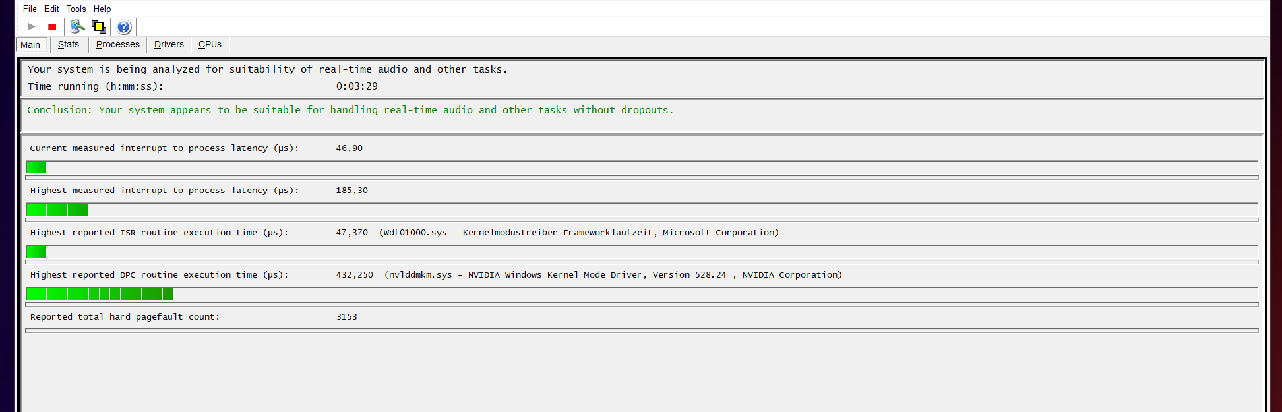
Task: Click the green Conclusion message text
Action: pos(350,110)
